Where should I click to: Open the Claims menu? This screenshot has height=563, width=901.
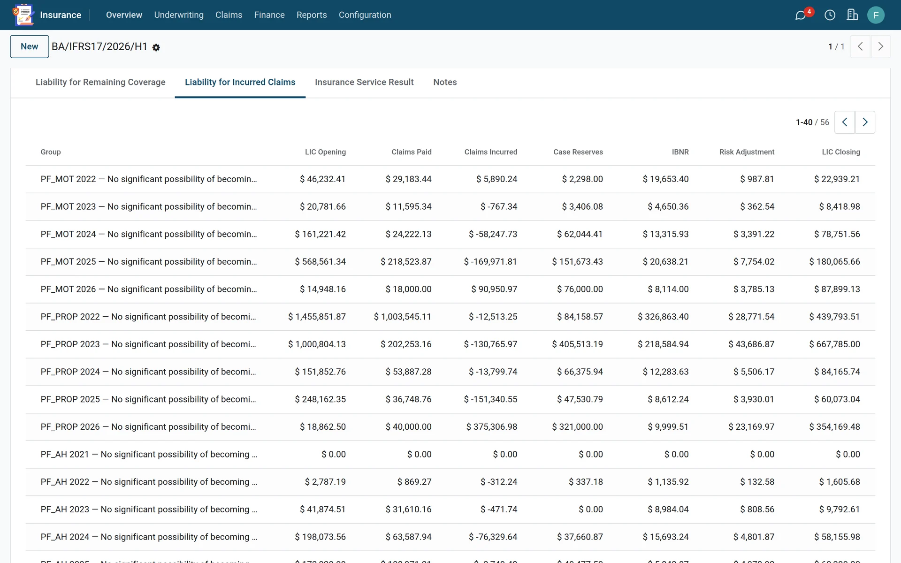click(x=229, y=15)
